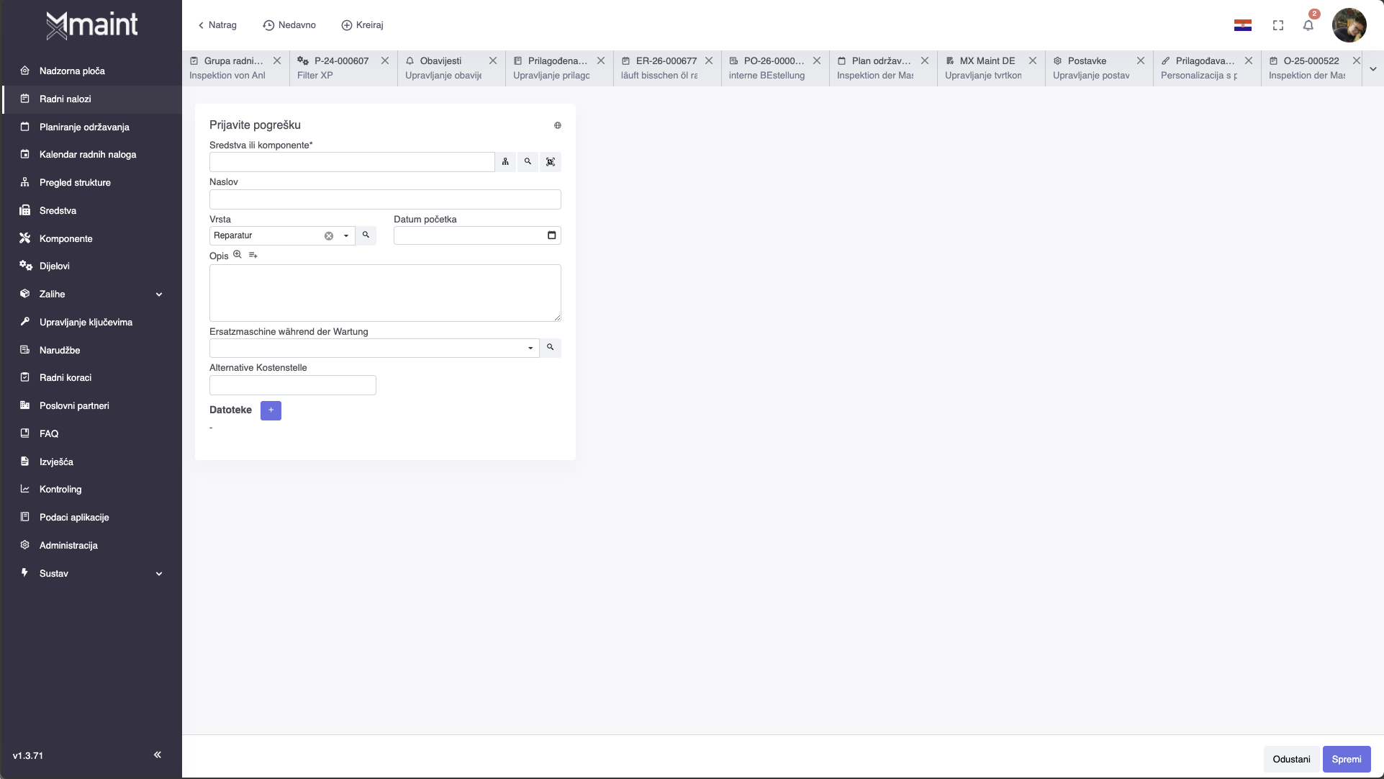Clear the Reparatur selection in Vrsta
This screenshot has height=779, width=1384.
[x=329, y=236]
